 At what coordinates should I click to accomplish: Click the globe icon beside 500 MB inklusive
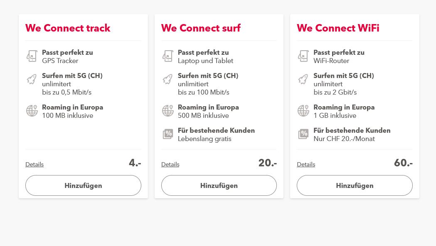(x=168, y=111)
